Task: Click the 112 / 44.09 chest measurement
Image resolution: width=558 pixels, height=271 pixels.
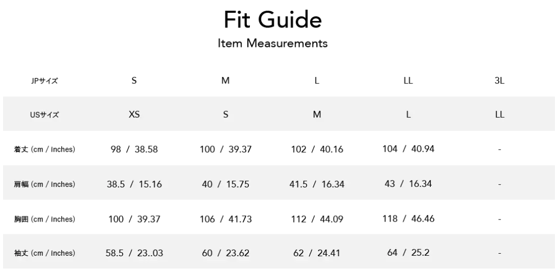Action: click(x=317, y=219)
